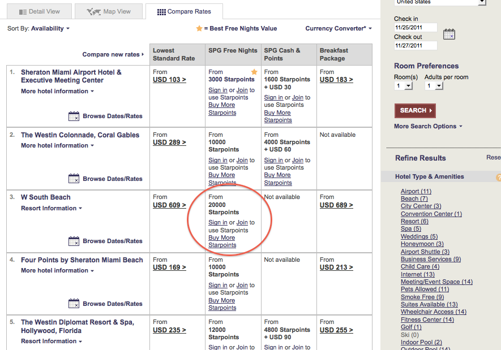Viewport: 501px width, 350px height.
Task: Click the USD 289 lowest standard rate
Action: (169, 142)
